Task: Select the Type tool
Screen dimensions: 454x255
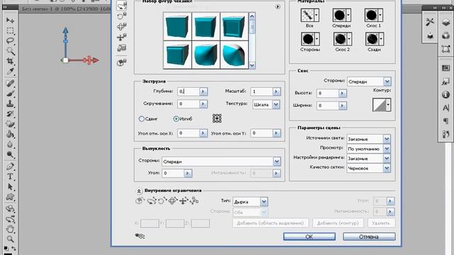Action: 10,176
